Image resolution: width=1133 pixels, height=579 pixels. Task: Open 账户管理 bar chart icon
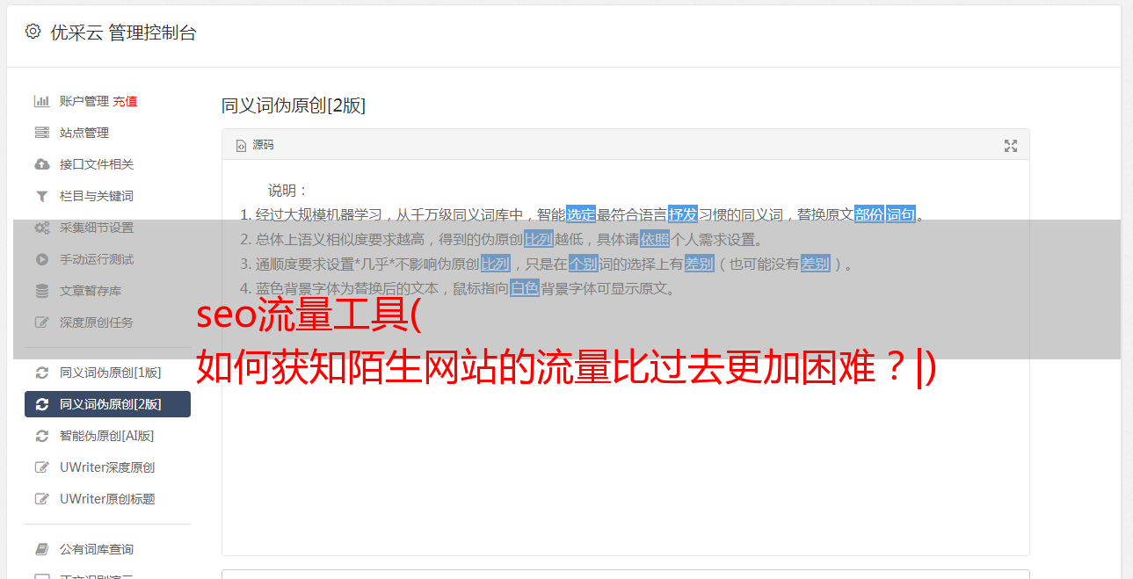(x=41, y=101)
